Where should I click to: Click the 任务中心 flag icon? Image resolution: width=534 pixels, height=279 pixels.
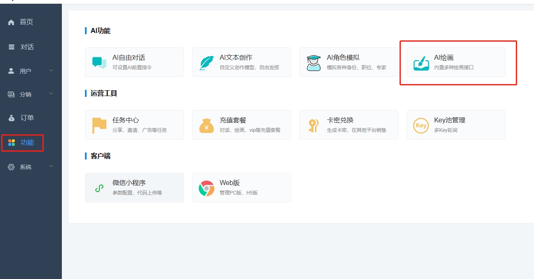99,125
